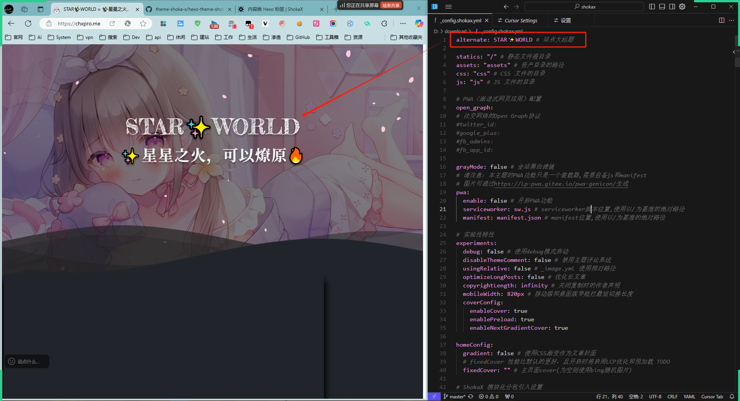Click the browser back arrow
Screen dimensions: 740x401
[11, 23]
